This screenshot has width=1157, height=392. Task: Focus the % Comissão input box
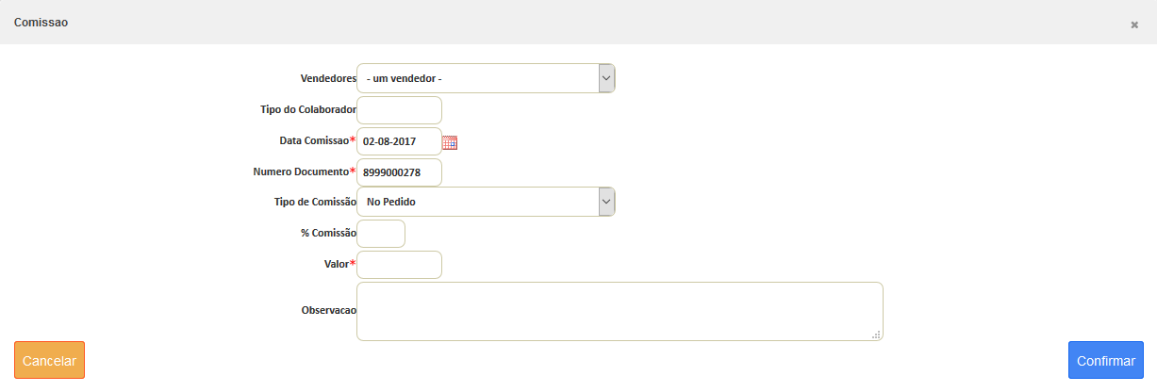381,234
